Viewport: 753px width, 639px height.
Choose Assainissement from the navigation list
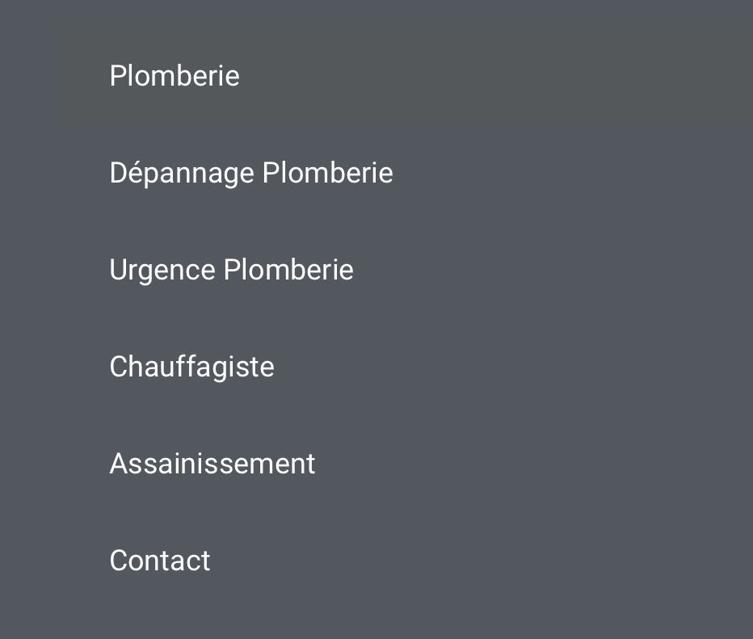click(212, 464)
